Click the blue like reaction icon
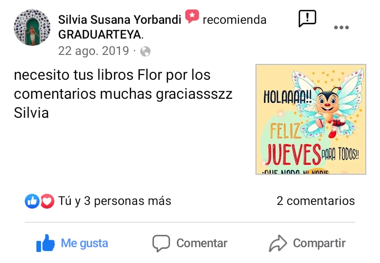This screenshot has width=380, height=263. pos(32,201)
